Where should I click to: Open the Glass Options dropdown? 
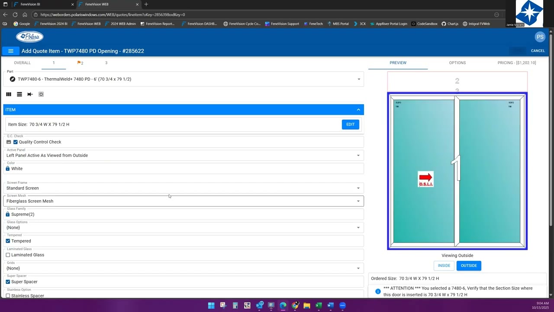pyautogui.click(x=184, y=227)
